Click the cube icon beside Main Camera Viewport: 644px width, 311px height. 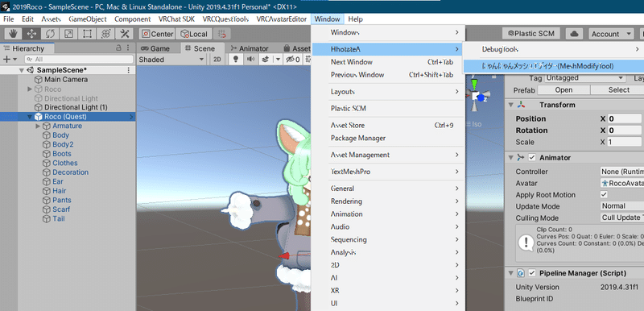pos(38,79)
